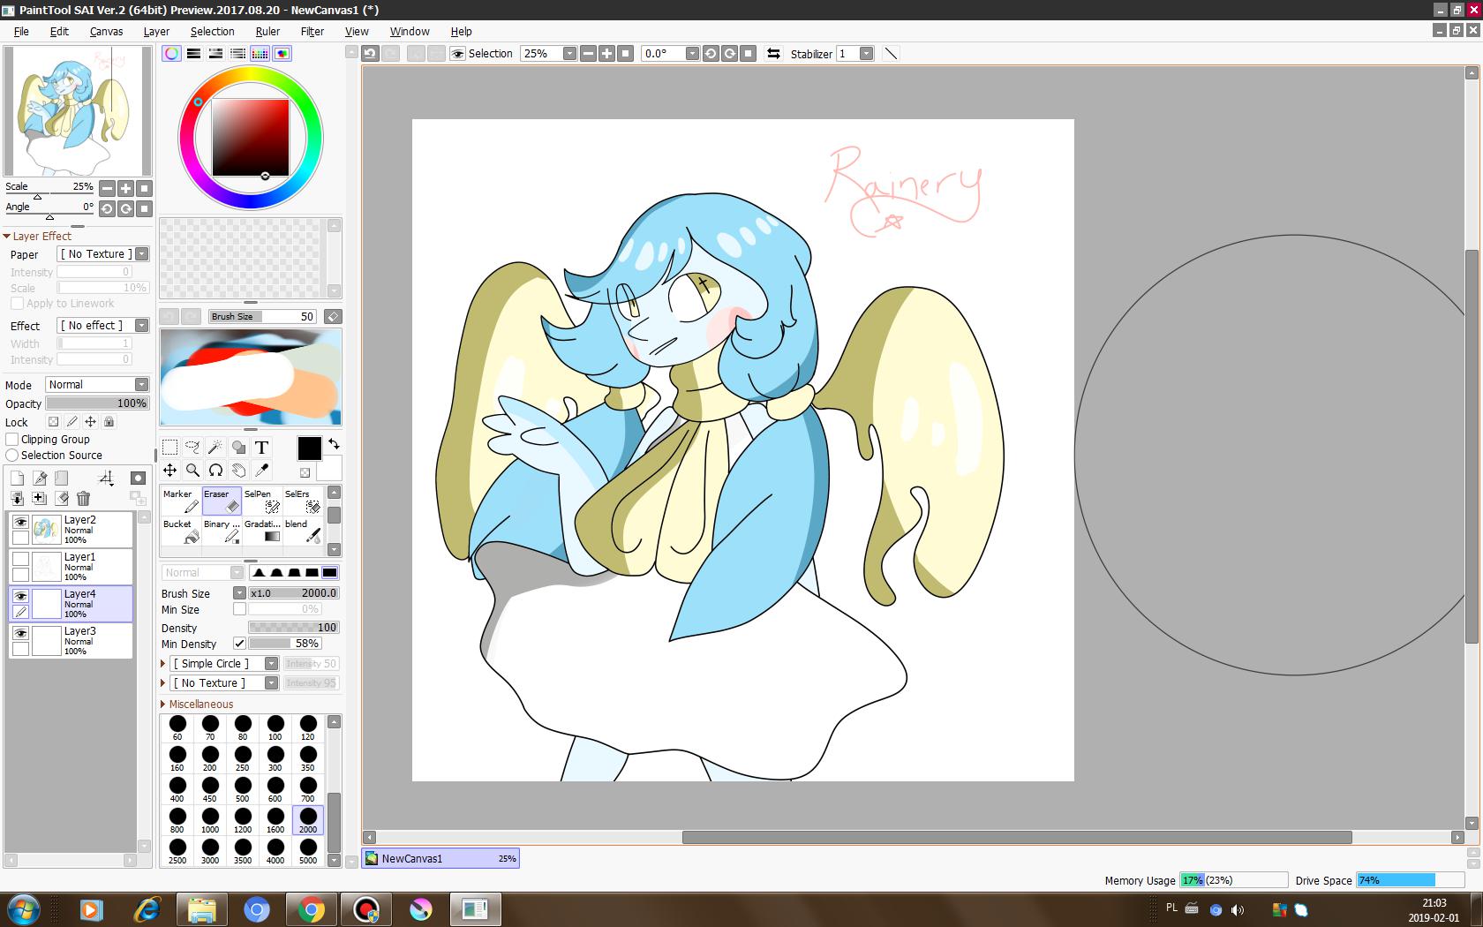Choose the Eraser brush
Screen dimensions: 1483x927
click(x=222, y=501)
